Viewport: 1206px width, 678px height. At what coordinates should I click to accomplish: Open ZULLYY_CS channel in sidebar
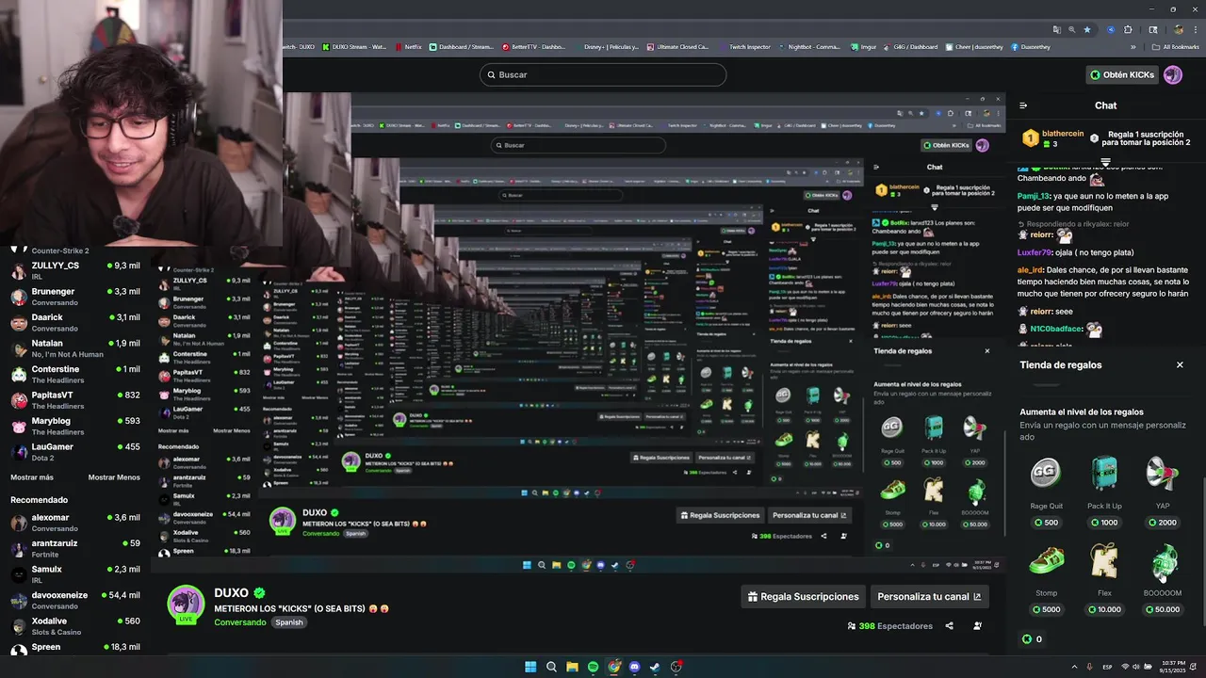[75, 270]
